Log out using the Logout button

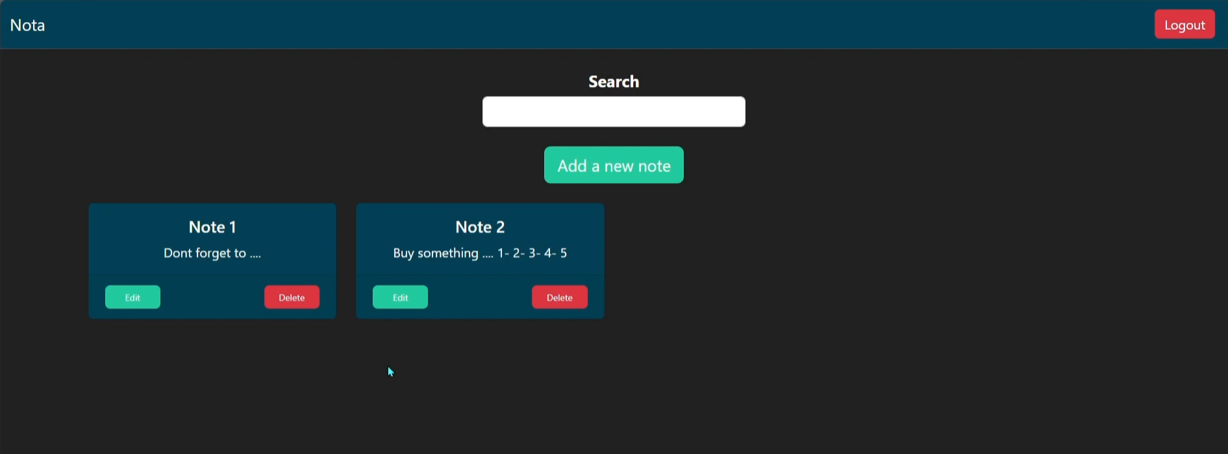1184,25
